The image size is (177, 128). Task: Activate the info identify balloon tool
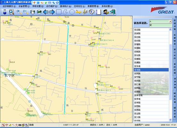(92, 12)
